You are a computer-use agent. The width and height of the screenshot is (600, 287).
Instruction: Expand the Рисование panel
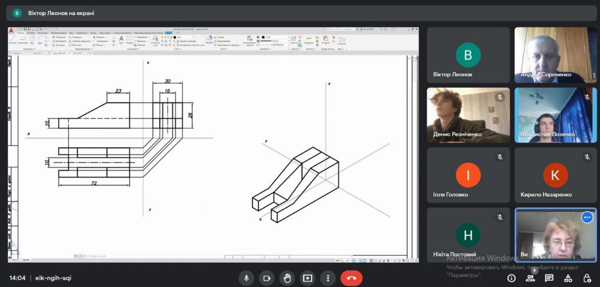click(x=29, y=49)
